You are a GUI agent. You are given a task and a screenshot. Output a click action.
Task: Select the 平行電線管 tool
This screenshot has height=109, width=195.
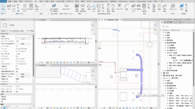pos(144,8)
